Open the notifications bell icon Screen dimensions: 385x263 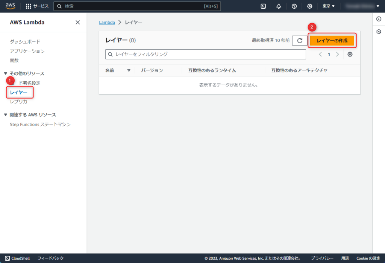coord(279,6)
